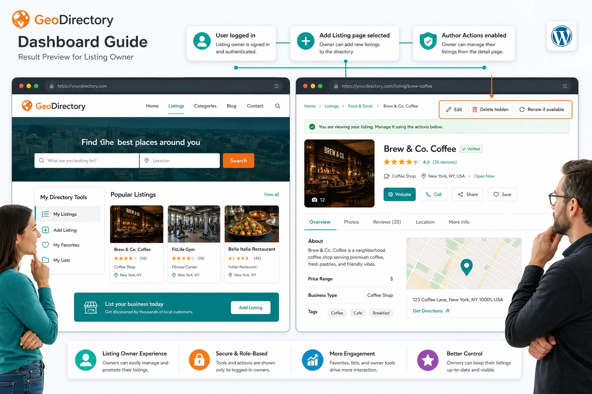Click the More Engagement chart icon
The width and height of the screenshot is (592, 394).
(x=313, y=360)
